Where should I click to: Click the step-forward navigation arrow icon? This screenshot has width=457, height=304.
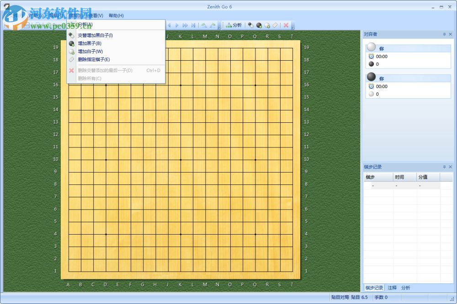click(x=176, y=25)
